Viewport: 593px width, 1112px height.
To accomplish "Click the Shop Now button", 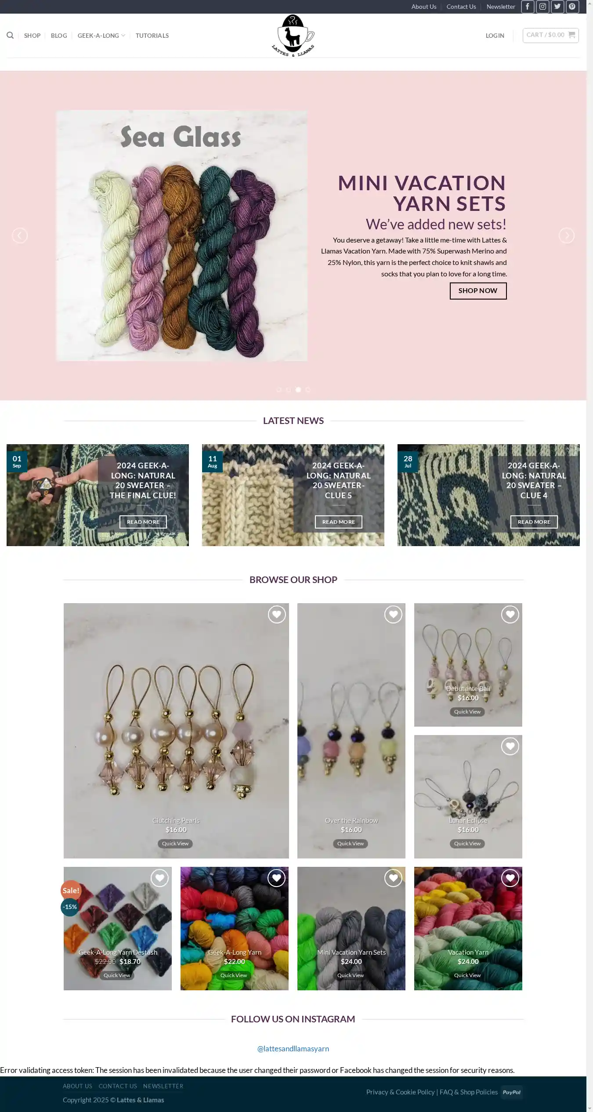I will click(x=478, y=291).
